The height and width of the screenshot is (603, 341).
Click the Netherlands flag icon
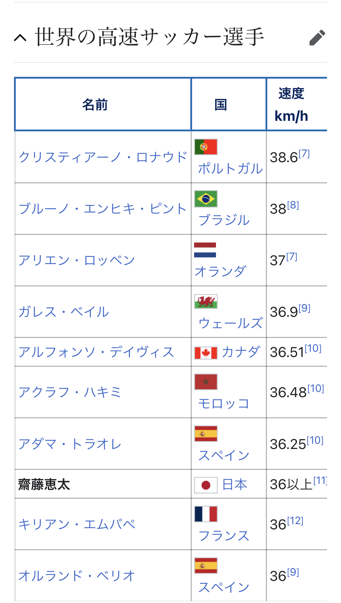pos(205,250)
